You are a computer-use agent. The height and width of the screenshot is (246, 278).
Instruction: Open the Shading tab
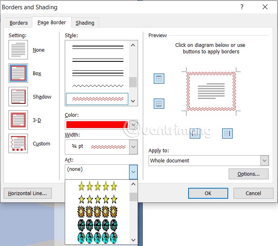pyautogui.click(x=85, y=23)
